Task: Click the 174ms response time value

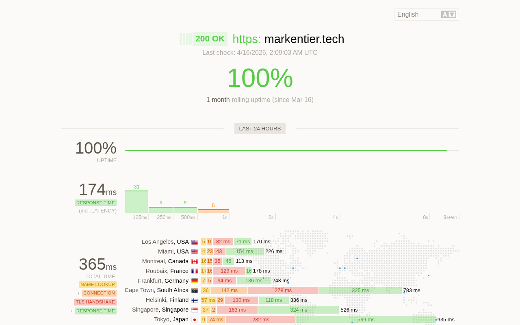Action: click(97, 189)
